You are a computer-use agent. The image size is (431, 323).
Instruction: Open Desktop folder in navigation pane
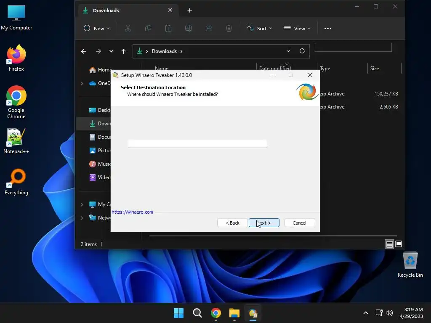coord(100,110)
